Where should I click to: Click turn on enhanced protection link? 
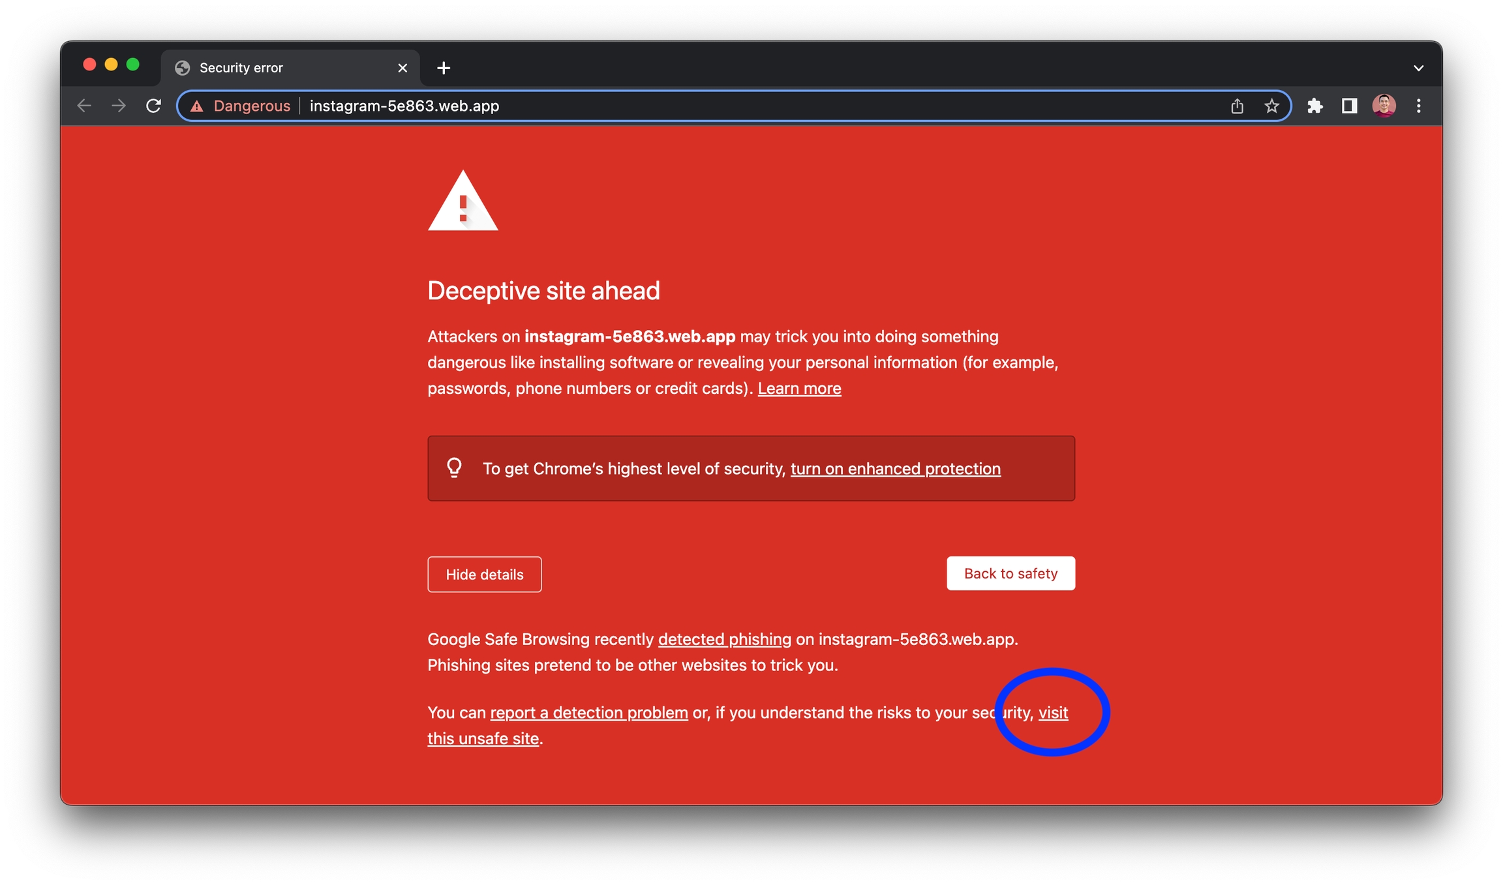[895, 469]
